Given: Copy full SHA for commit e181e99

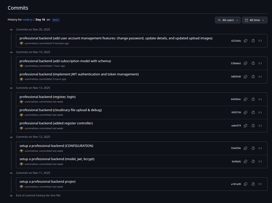Looking at the screenshot, I should click(x=245, y=184).
